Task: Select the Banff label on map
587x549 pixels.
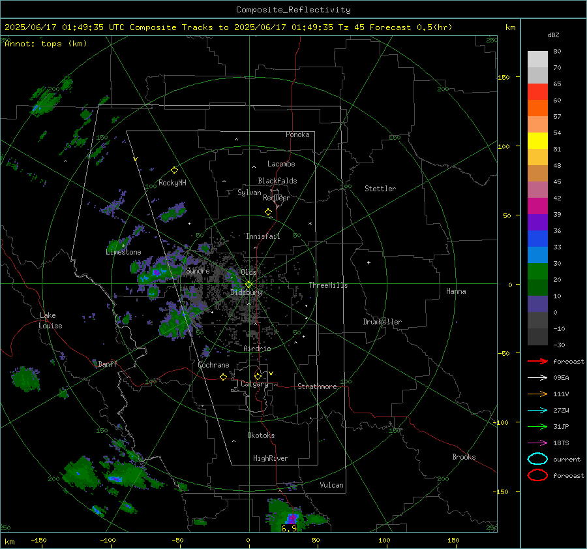Action: [108, 364]
